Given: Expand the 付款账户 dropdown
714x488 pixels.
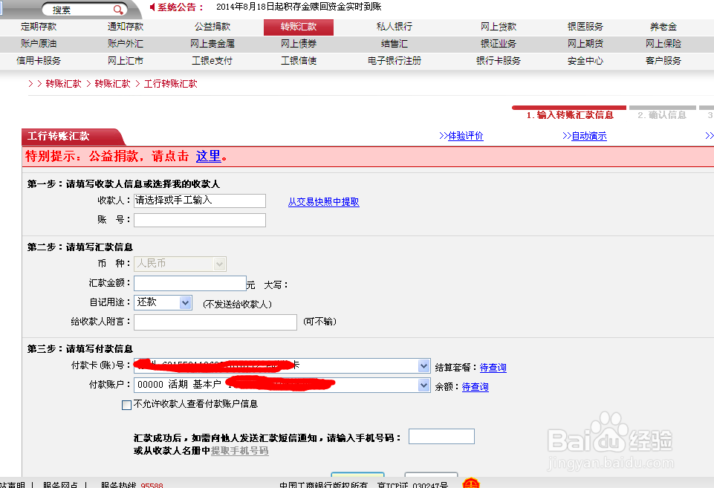Looking at the screenshot, I should [423, 385].
